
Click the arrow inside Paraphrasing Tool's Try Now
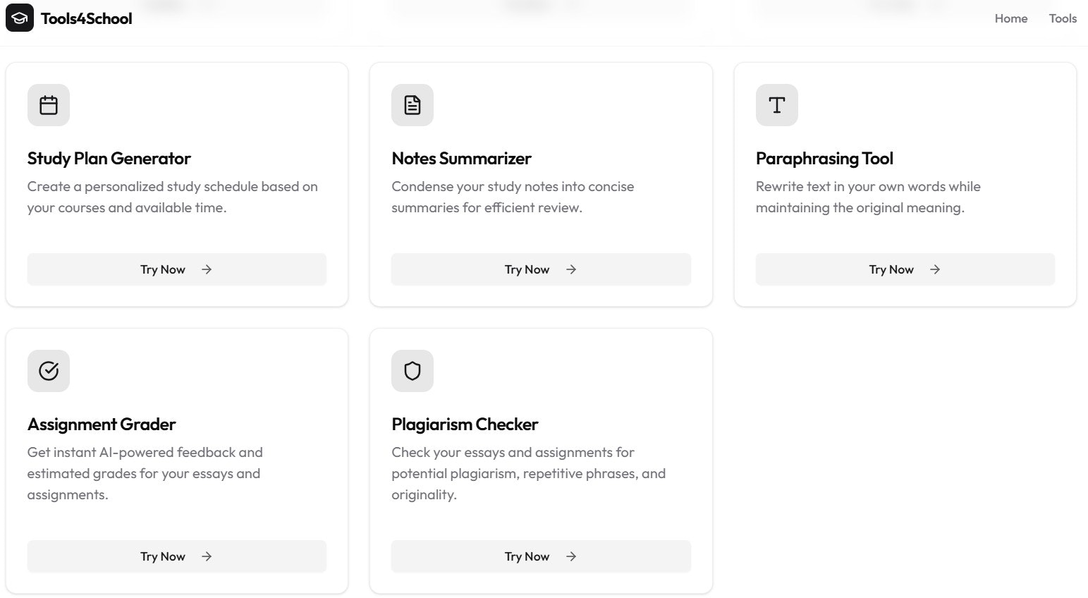pyautogui.click(x=935, y=269)
